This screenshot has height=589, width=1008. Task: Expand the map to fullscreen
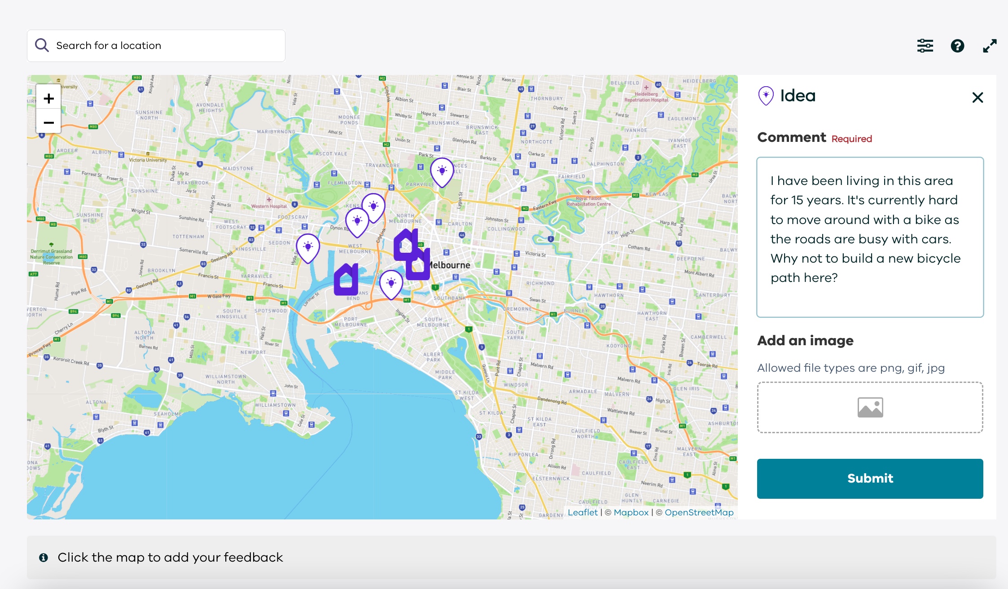pyautogui.click(x=990, y=46)
